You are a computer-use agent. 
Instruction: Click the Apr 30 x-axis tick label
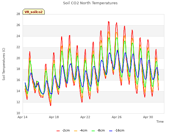point(148,117)
